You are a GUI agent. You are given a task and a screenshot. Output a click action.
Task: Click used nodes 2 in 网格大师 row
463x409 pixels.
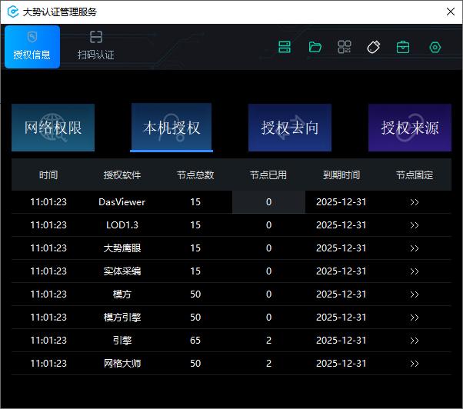tap(268, 364)
